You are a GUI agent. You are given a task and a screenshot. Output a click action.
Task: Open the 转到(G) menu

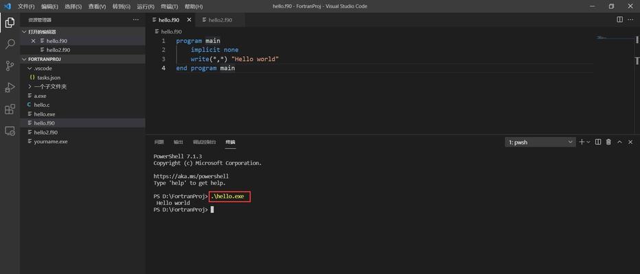click(122, 7)
